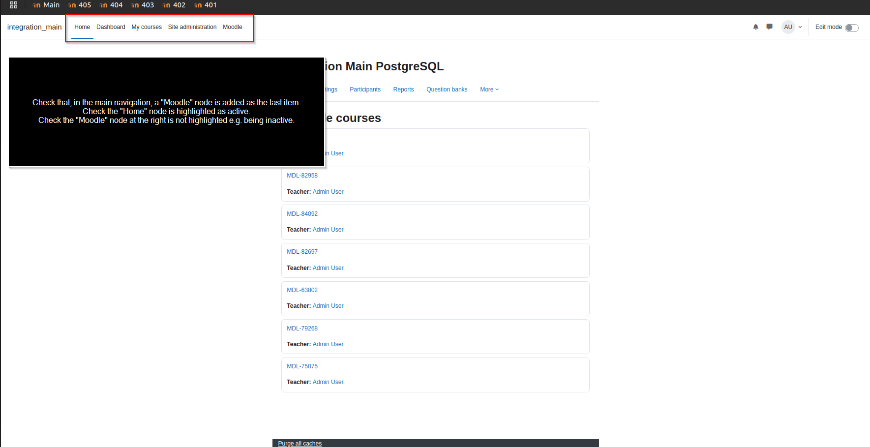Click Admin User teacher of MDL-75075
This screenshot has width=870, height=447.
tap(328, 382)
